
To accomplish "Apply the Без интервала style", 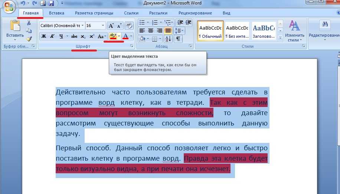I will (237, 31).
